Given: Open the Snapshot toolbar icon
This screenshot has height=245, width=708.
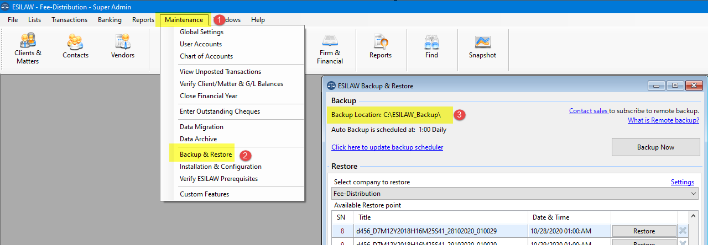Looking at the screenshot, I should click(x=482, y=47).
